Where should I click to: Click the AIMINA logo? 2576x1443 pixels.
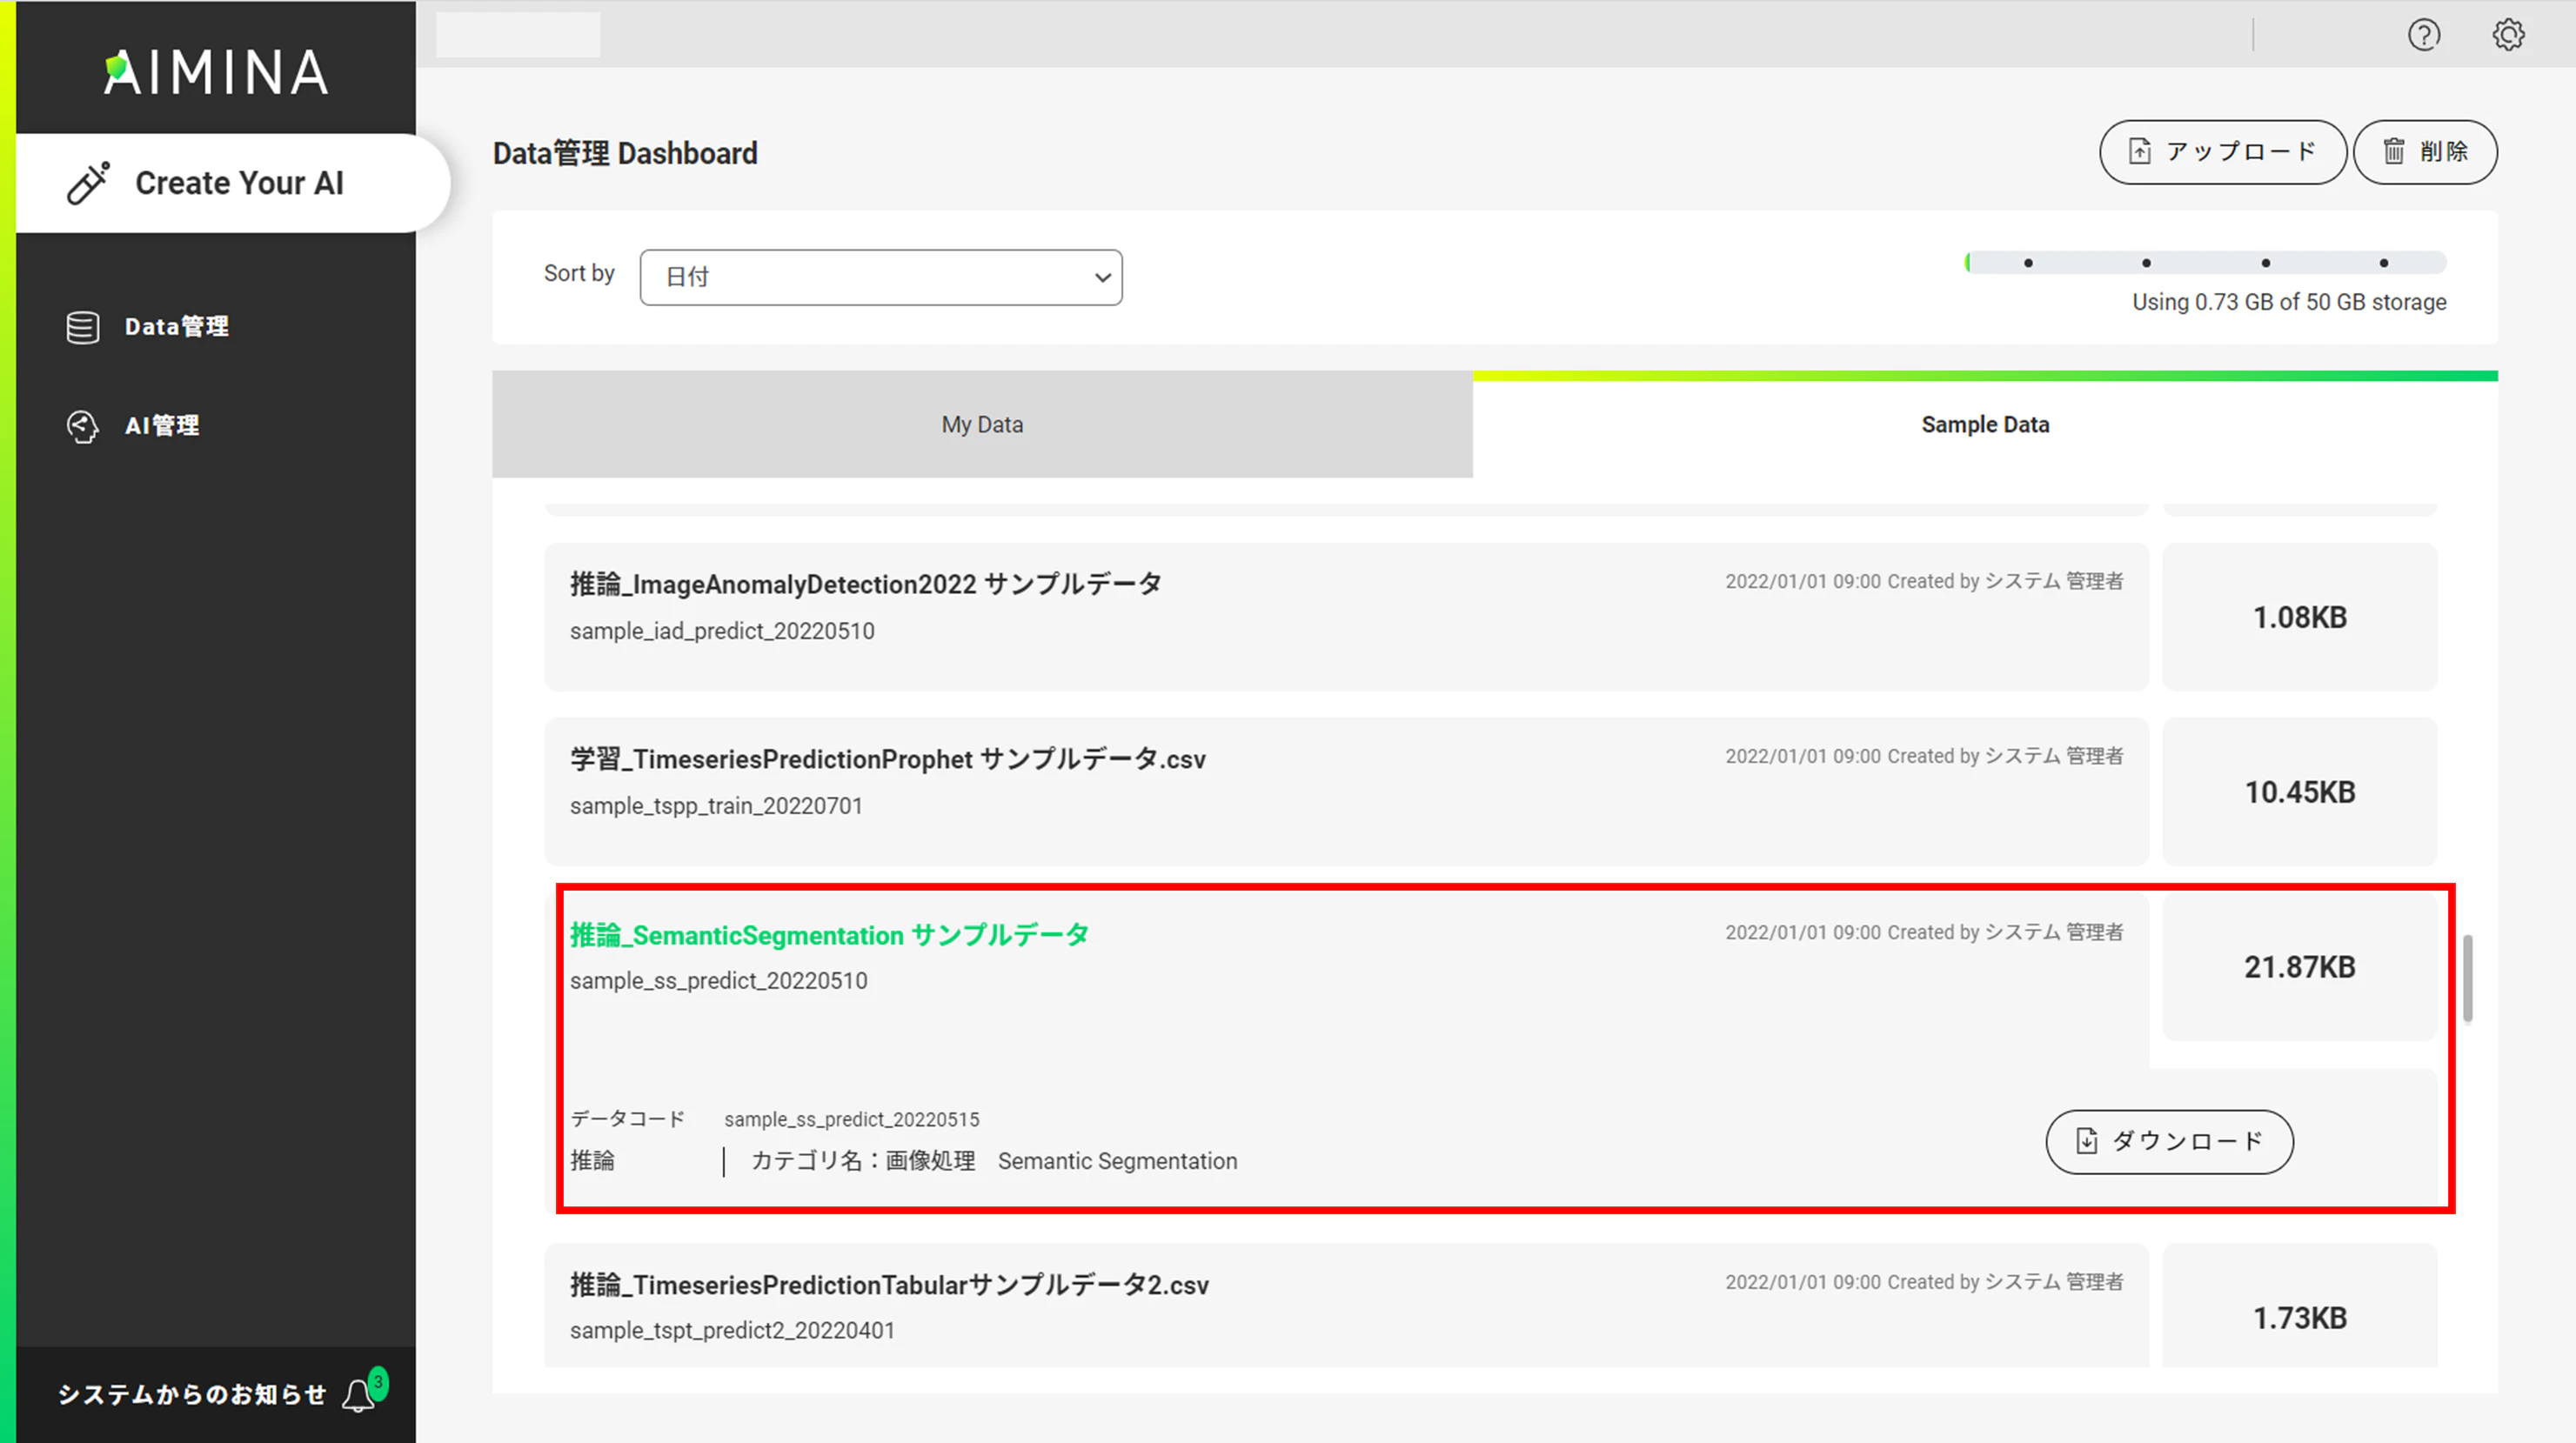tap(216, 72)
